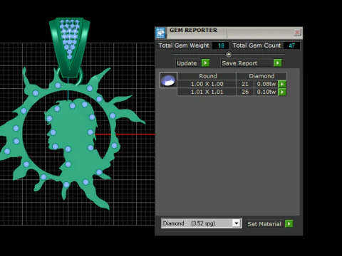342x256 pixels.
Task: Click the green Update arrow button
Action: [x=205, y=63]
